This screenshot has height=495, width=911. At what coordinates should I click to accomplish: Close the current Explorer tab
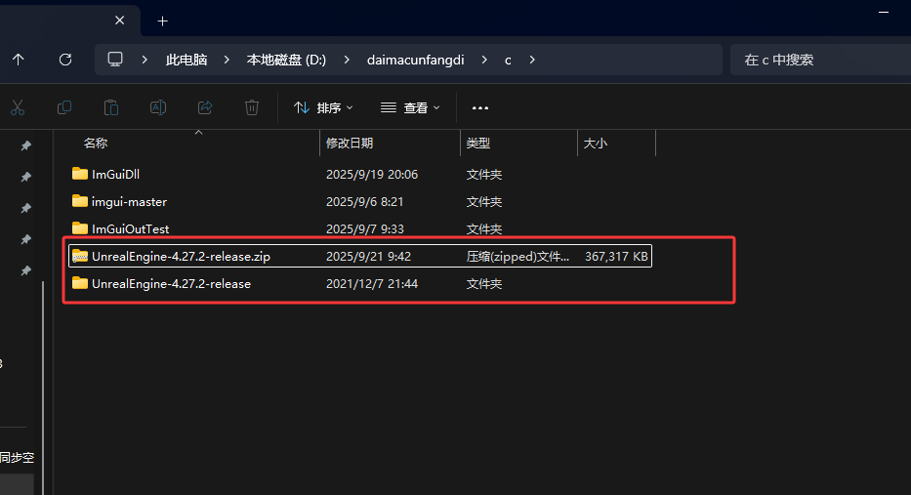pyautogui.click(x=120, y=21)
